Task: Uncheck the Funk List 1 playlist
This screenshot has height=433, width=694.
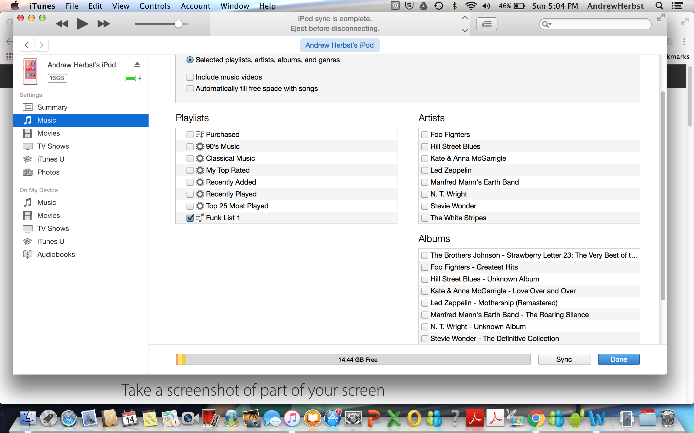Action: click(x=190, y=218)
